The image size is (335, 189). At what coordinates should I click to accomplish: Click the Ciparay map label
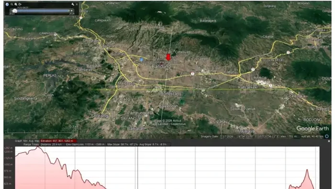[220, 121]
